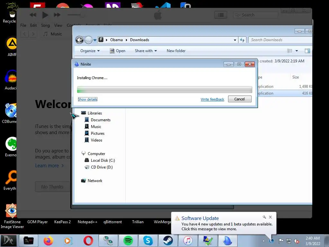The width and height of the screenshot is (329, 247).
Task: Refresh the Downloads folder view
Action: point(242,40)
